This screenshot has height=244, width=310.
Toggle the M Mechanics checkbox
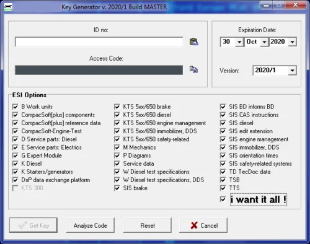click(117, 147)
